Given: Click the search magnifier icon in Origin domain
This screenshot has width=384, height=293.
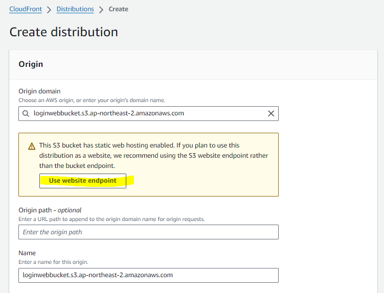Looking at the screenshot, I should 26,113.
